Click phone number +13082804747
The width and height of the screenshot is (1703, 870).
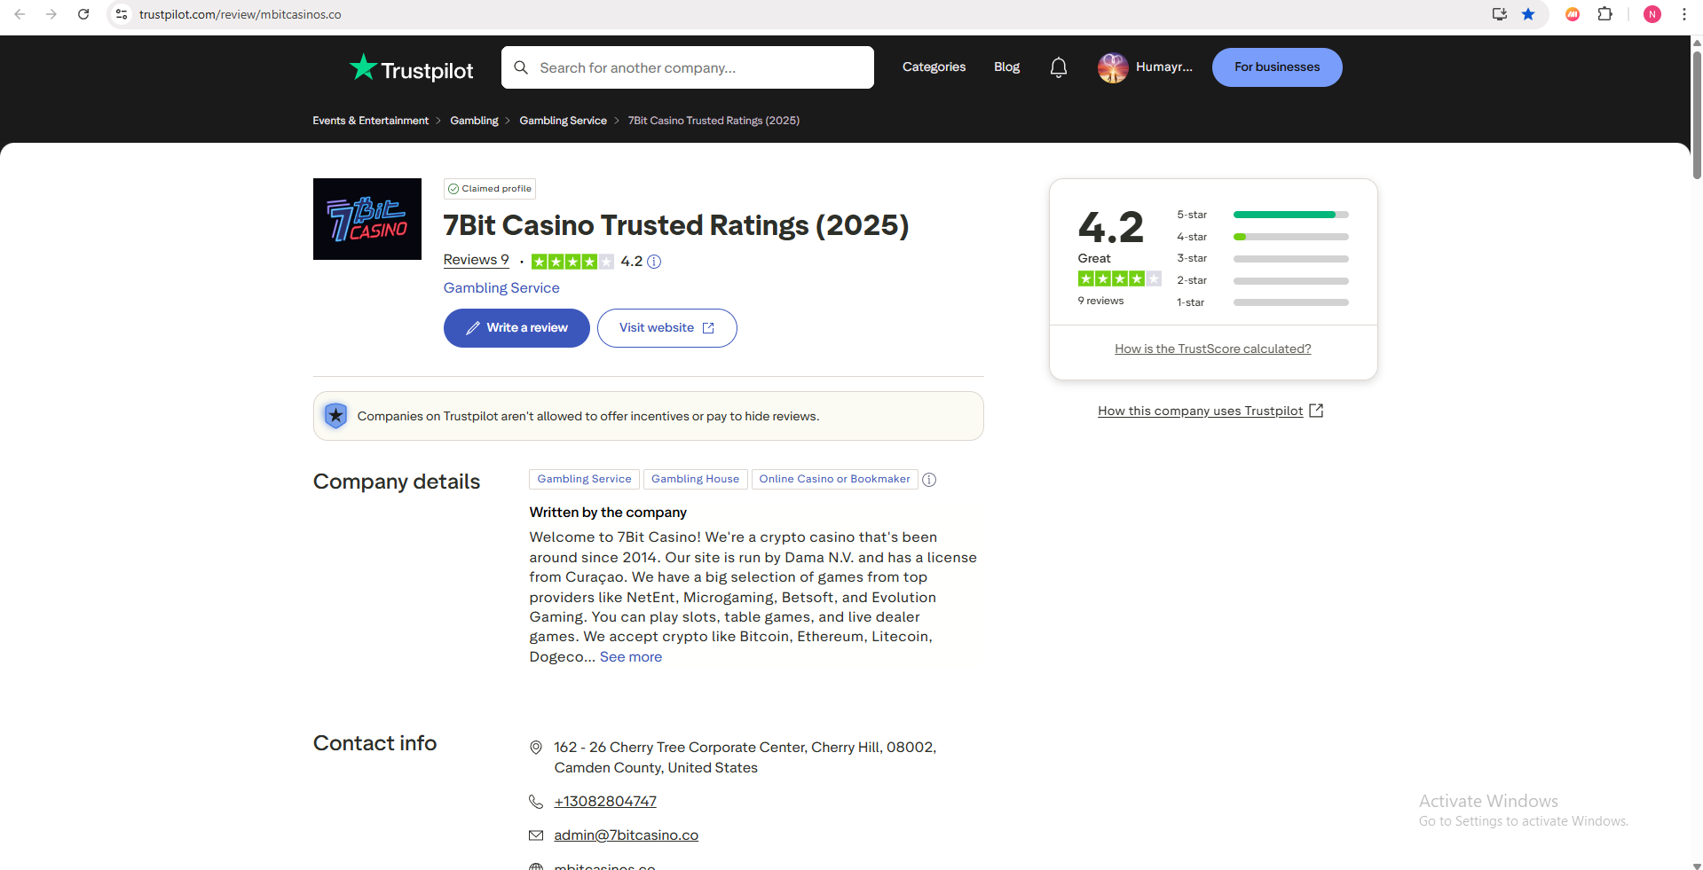click(605, 802)
